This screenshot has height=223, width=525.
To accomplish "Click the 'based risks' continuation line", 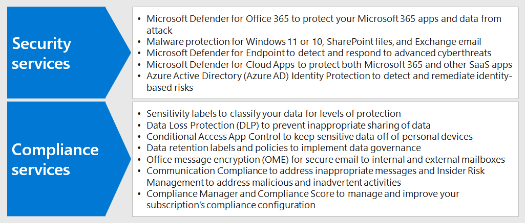I will tap(170, 88).
